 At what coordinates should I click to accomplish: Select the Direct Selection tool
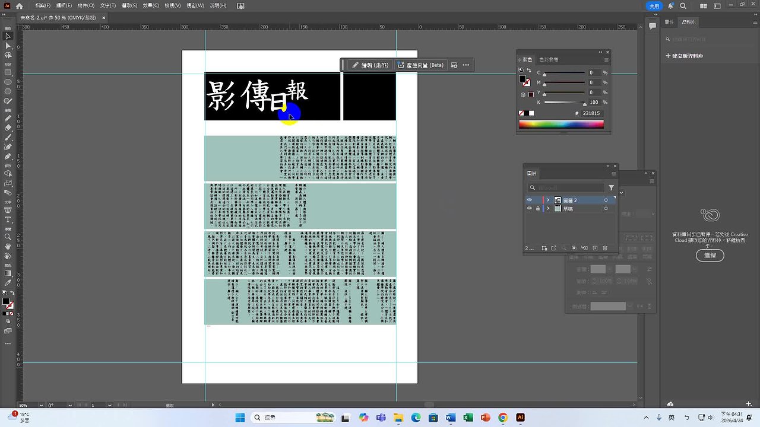pos(8,46)
